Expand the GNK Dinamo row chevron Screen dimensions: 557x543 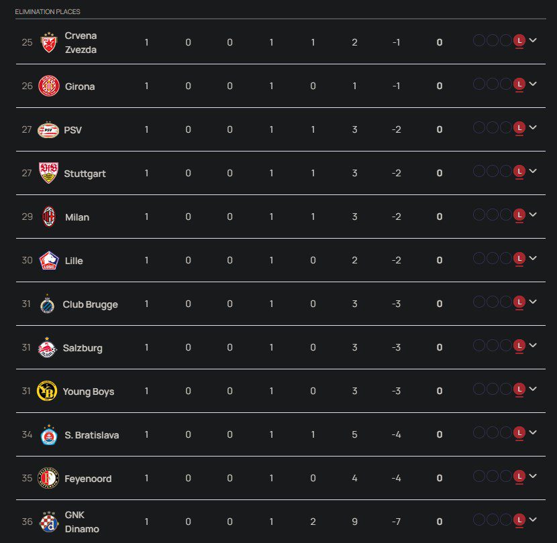[533, 519]
